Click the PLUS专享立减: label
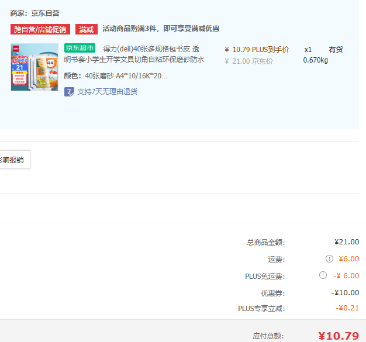 [261, 308]
